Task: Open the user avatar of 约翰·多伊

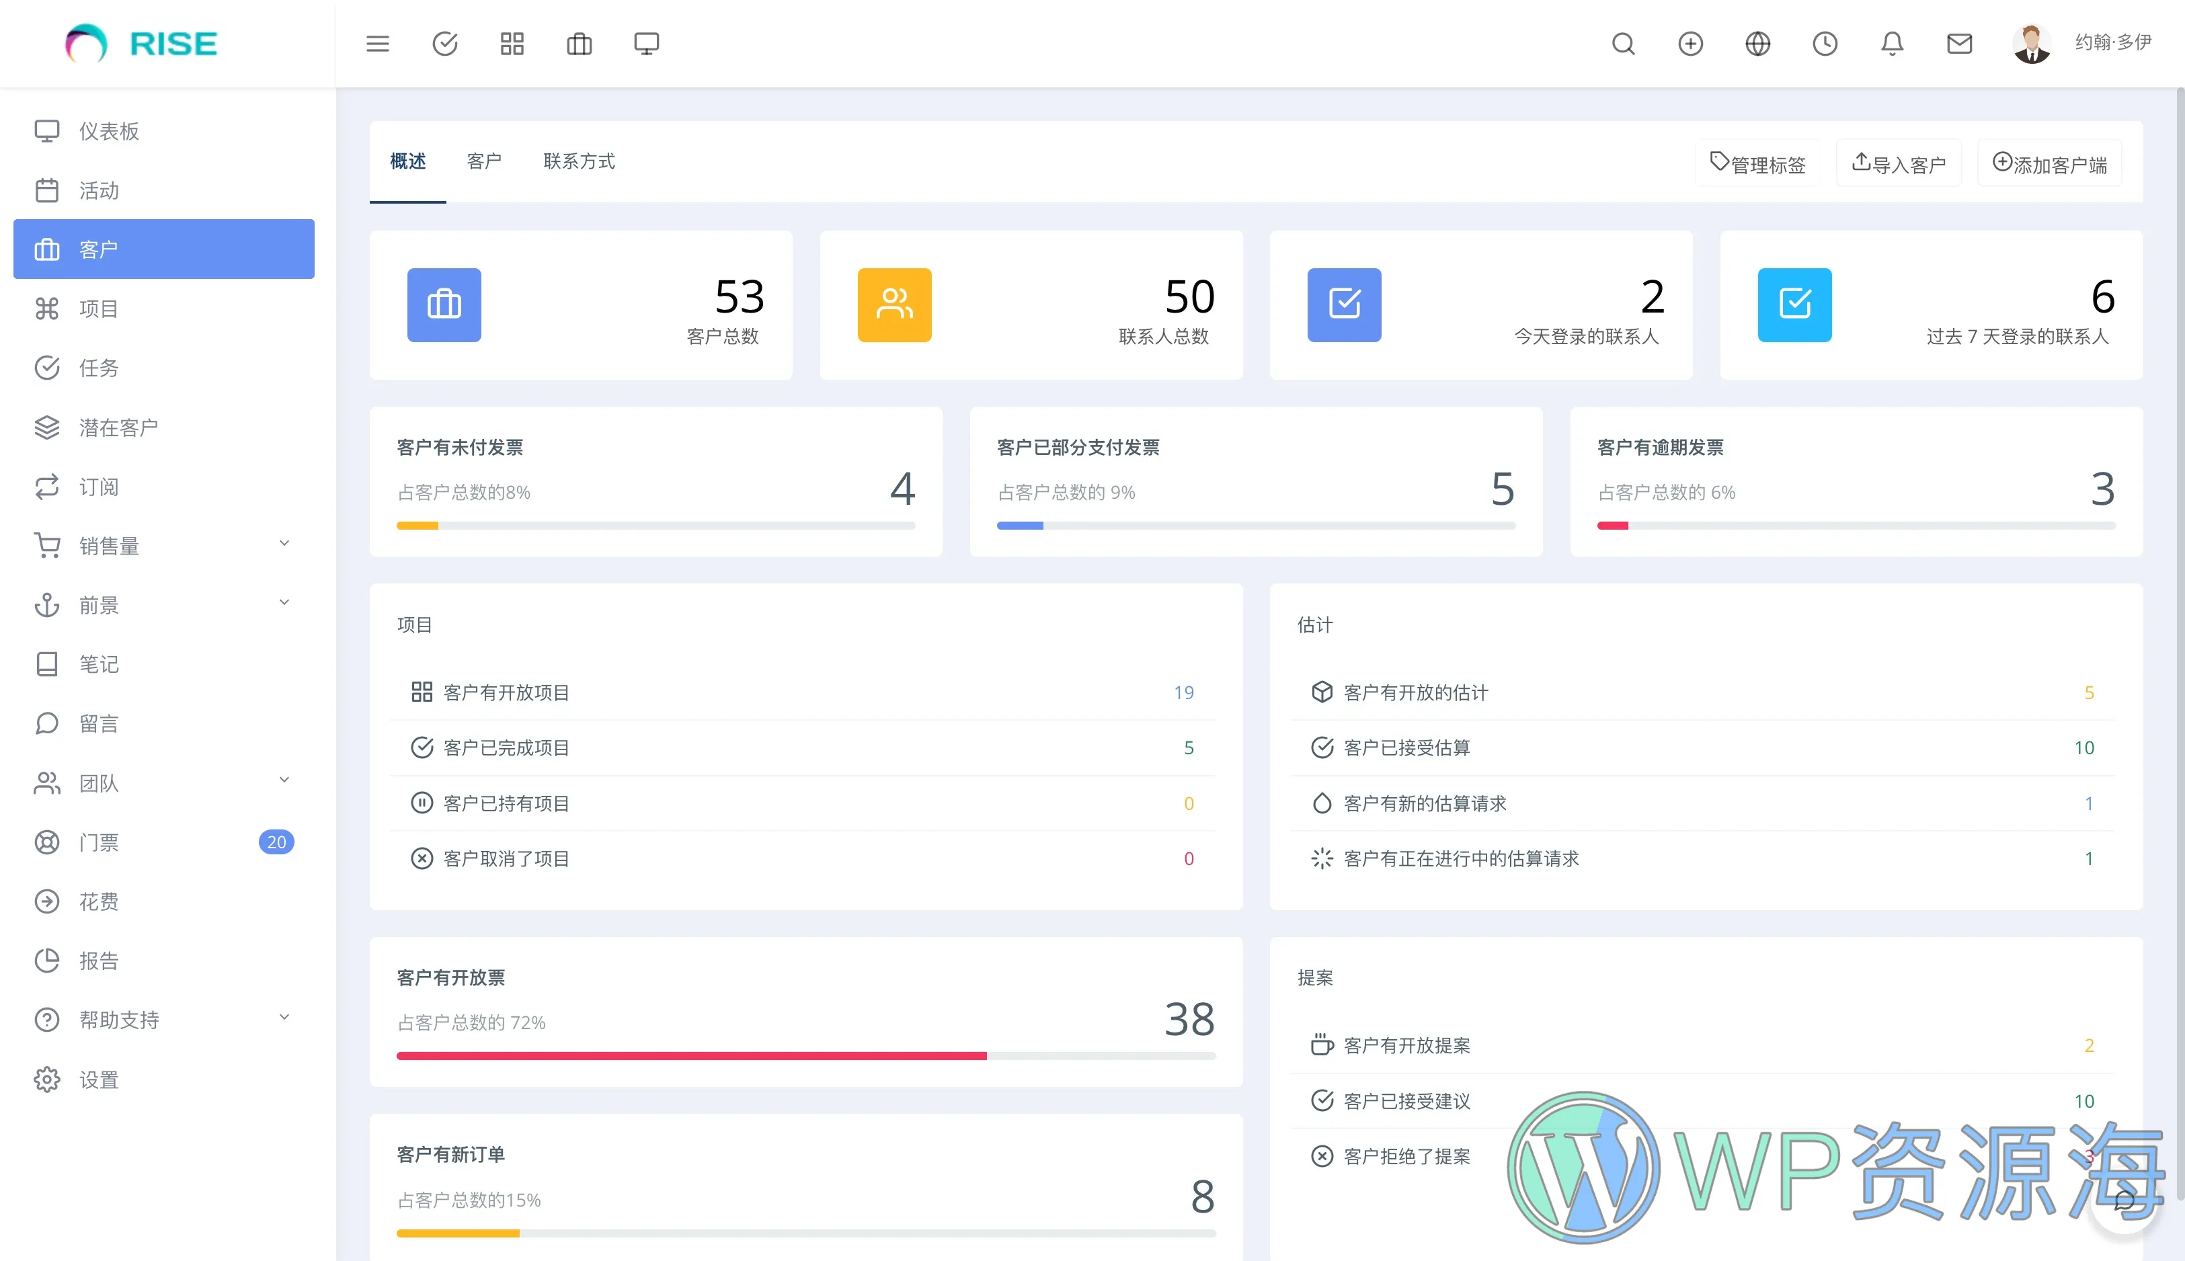Action: [x=2031, y=43]
